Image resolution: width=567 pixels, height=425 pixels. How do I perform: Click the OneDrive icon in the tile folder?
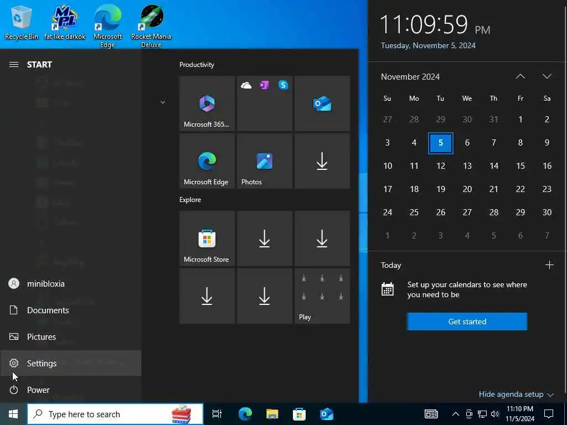pos(246,85)
